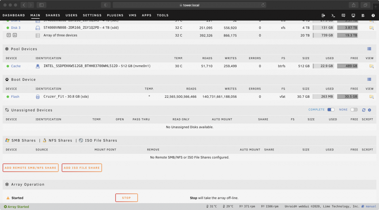Toggle the browser sidebar button

pos(41,5)
